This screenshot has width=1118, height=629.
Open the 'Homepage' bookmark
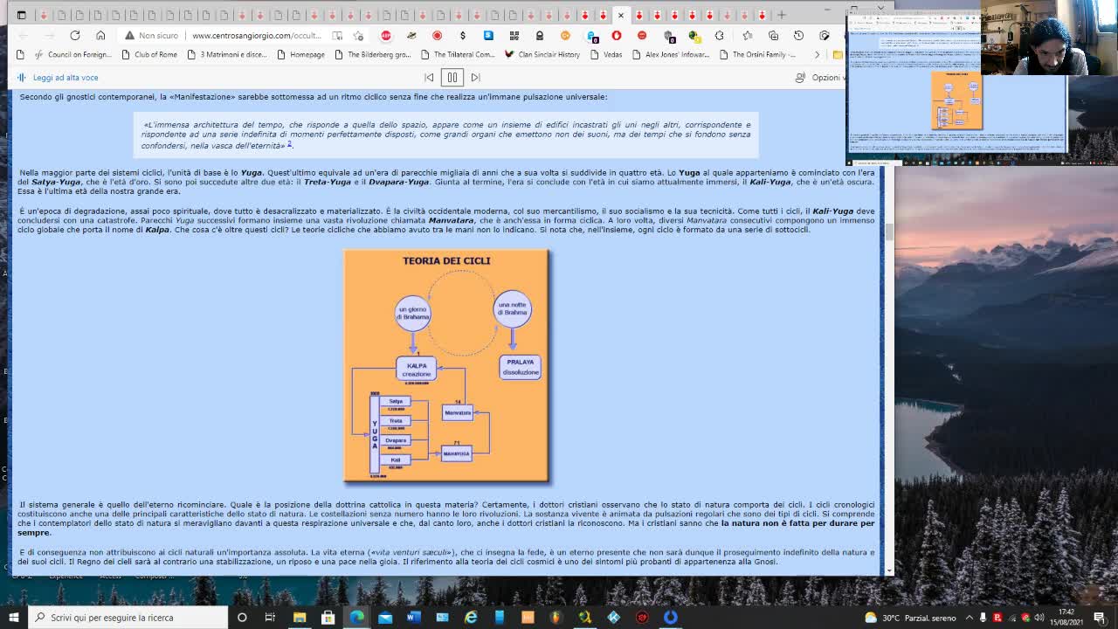click(300, 54)
